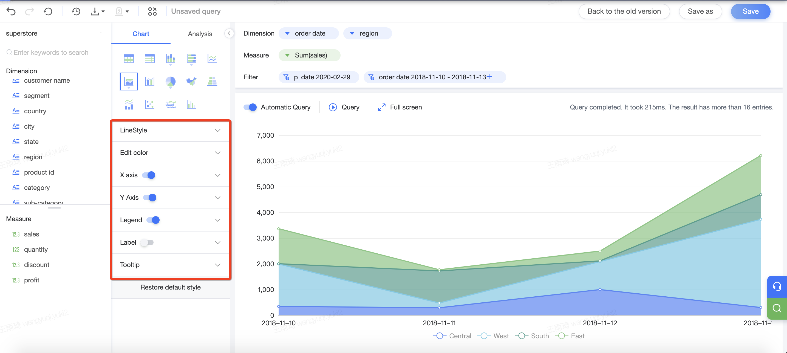Hide the East series via its legend entry
The width and height of the screenshot is (787, 353).
570,336
